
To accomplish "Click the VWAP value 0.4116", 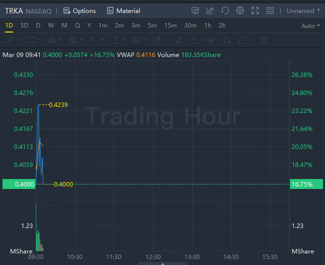I will [146, 55].
